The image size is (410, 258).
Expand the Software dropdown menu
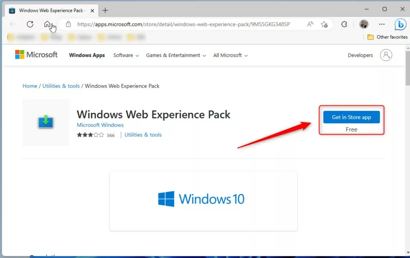coord(126,55)
